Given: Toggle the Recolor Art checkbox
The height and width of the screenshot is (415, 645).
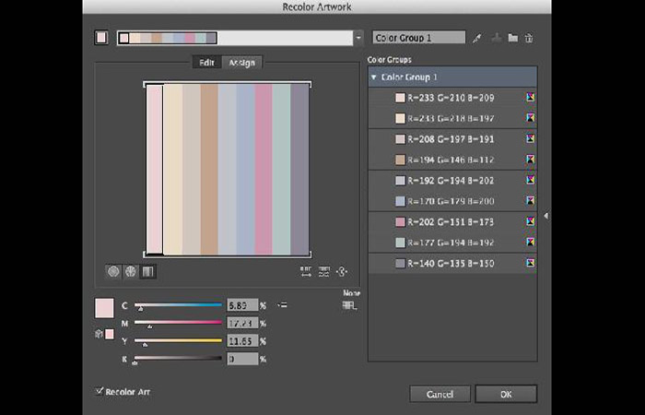Looking at the screenshot, I should [x=100, y=391].
